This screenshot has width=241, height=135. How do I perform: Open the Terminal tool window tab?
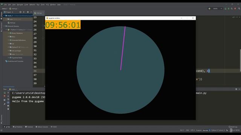click(29, 127)
